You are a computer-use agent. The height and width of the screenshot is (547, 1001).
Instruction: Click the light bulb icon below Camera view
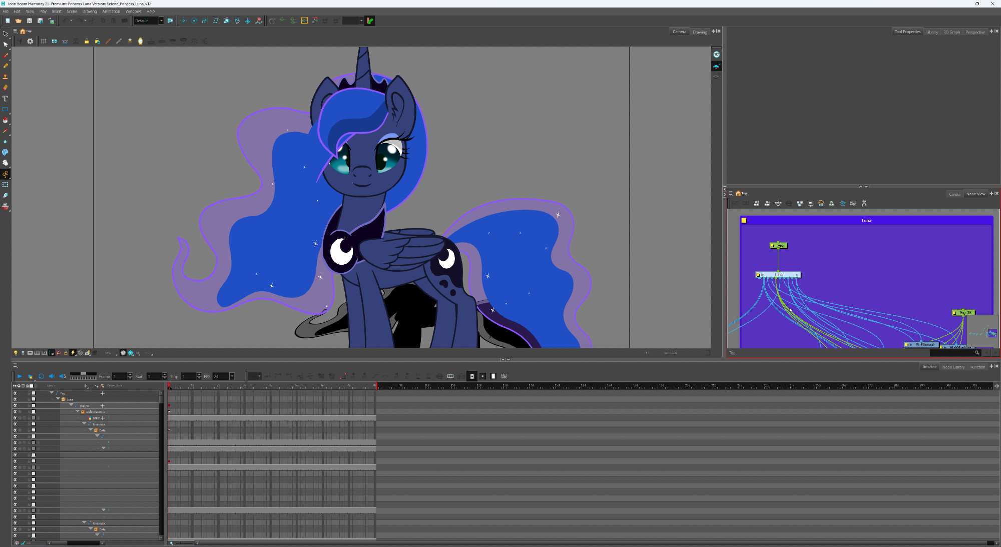coord(16,353)
